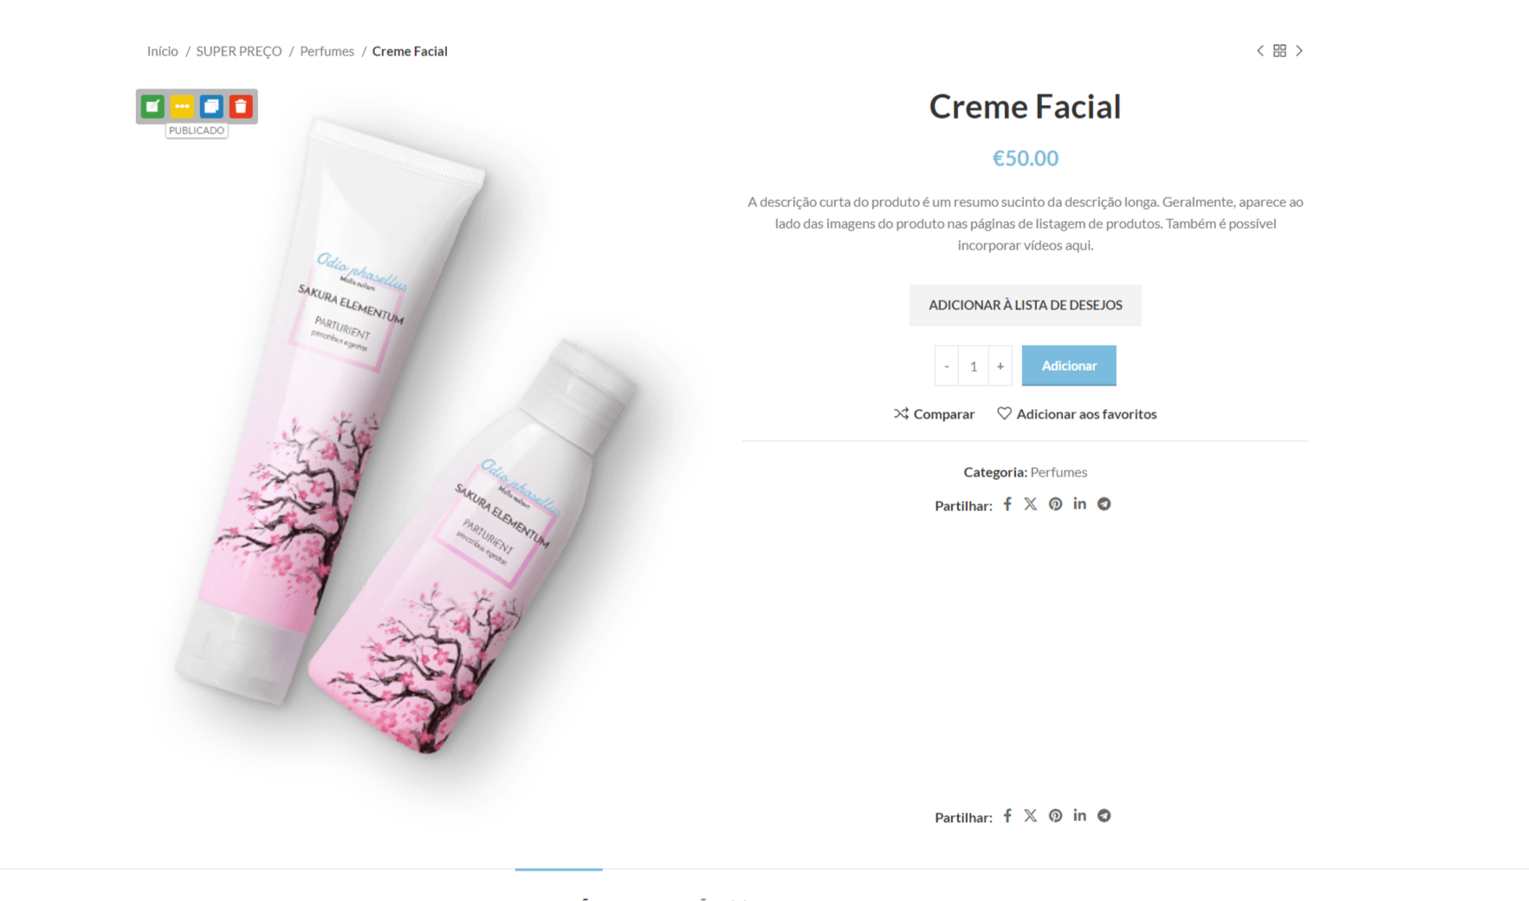Decrease quantity with minus button

coord(946,366)
